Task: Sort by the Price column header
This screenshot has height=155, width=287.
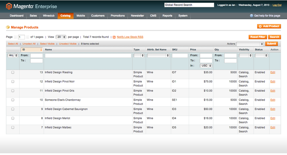Action: tap(193, 50)
